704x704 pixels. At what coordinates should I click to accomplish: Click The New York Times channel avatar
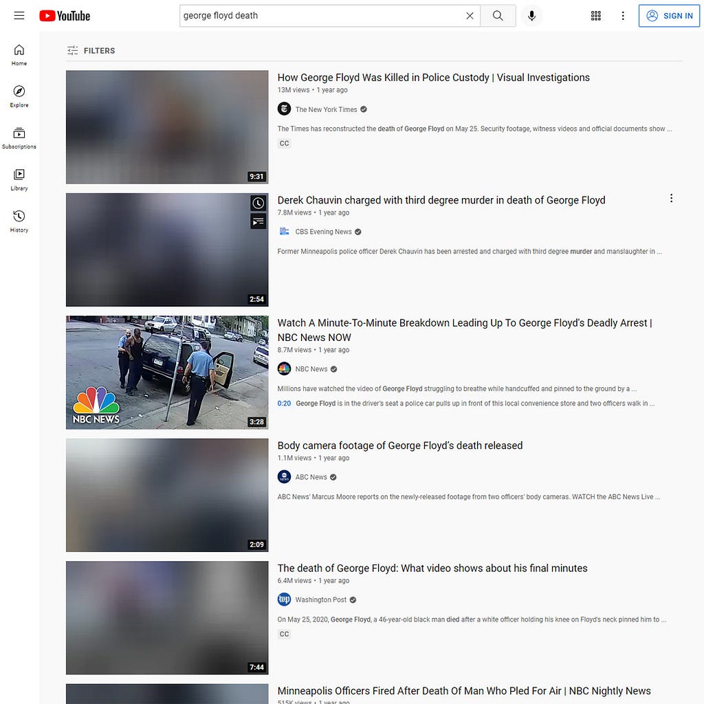284,109
